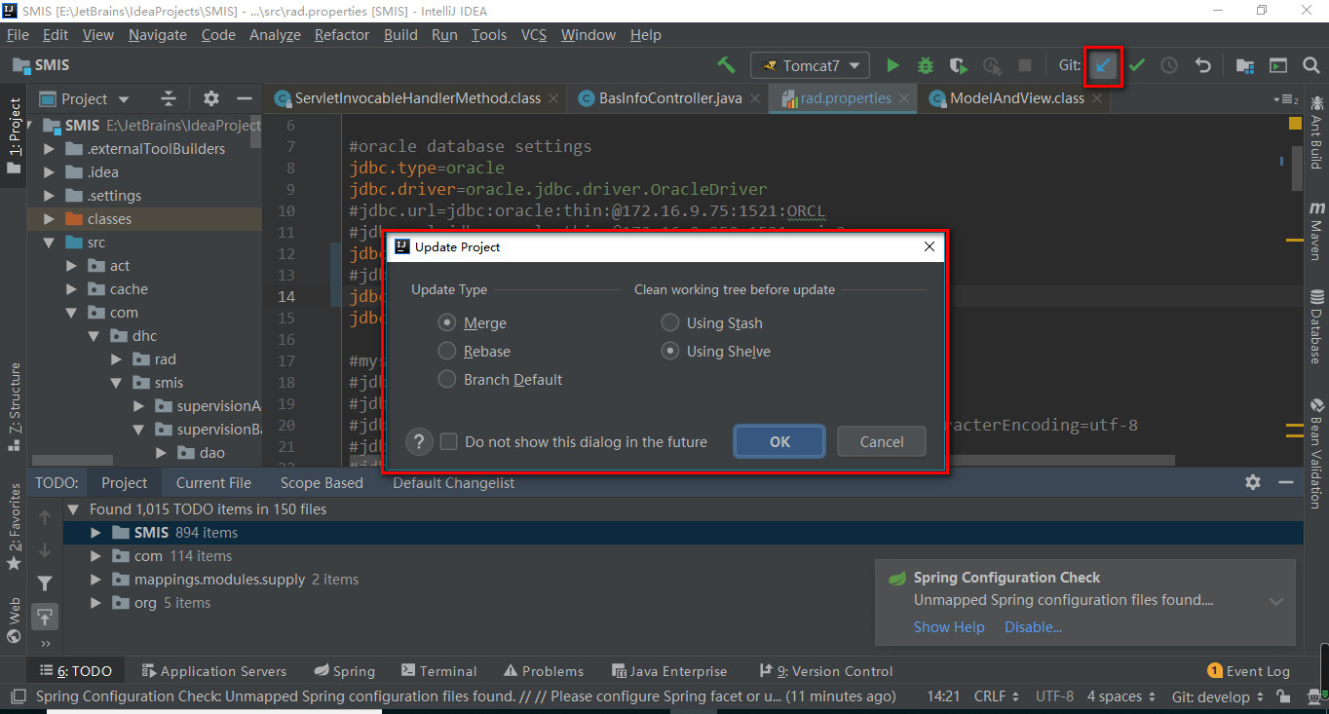Click OK in Update Project dialog
Screen dimensions: 1329x714
pyautogui.click(x=779, y=441)
